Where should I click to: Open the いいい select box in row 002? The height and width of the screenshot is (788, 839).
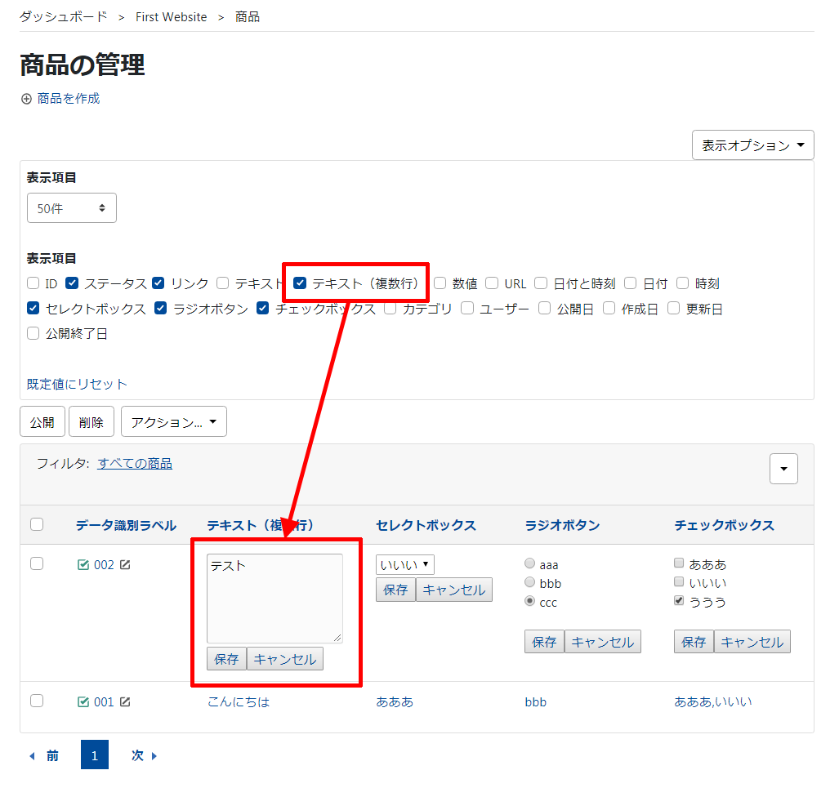[404, 564]
